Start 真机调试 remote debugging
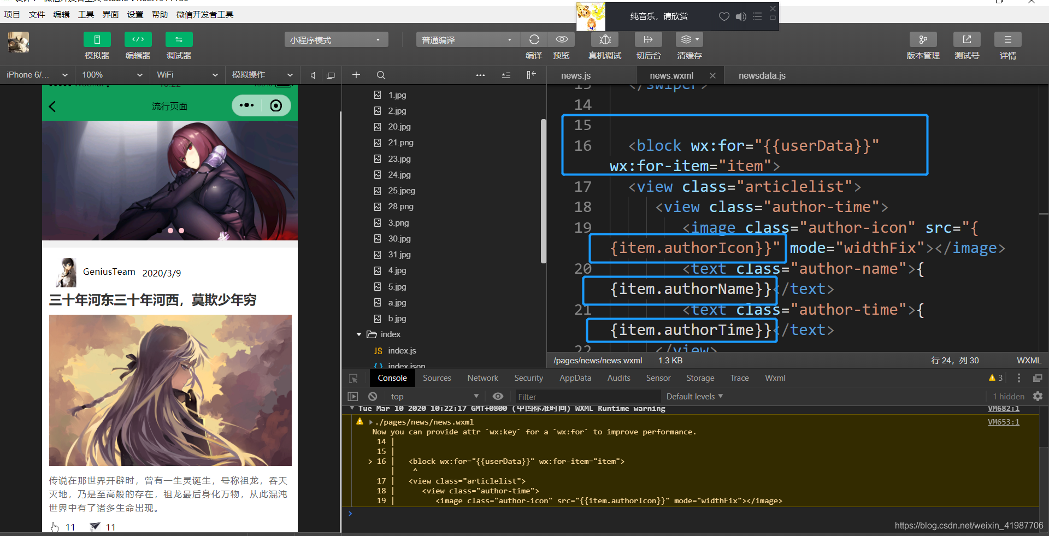The width and height of the screenshot is (1049, 536). point(605,40)
